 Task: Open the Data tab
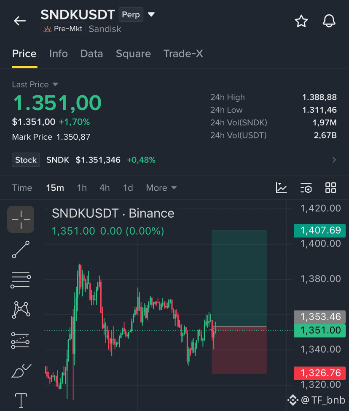click(91, 54)
